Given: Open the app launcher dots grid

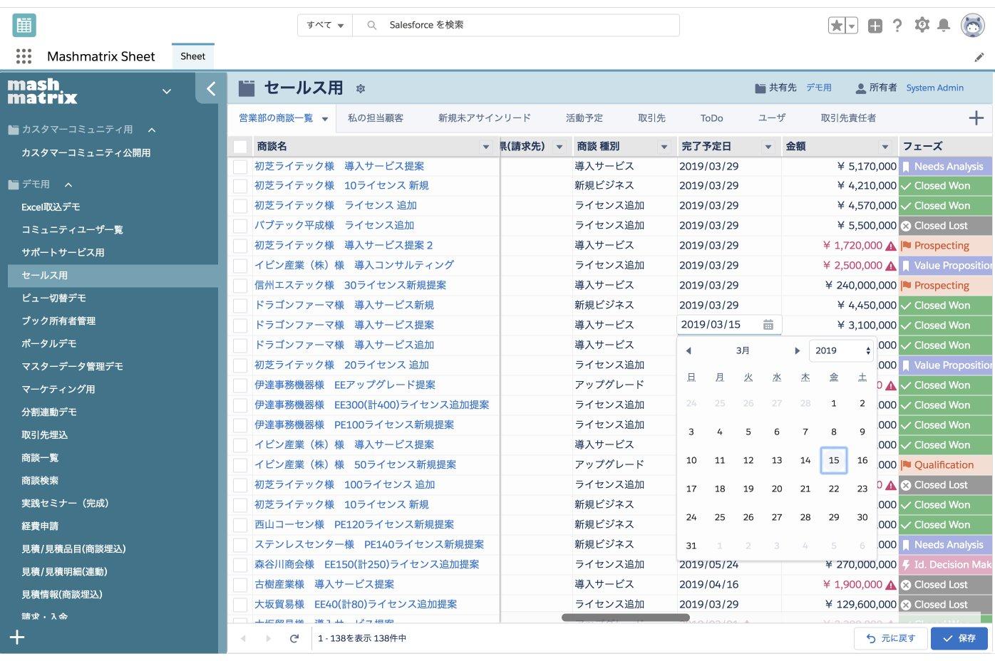Looking at the screenshot, I should (x=24, y=56).
